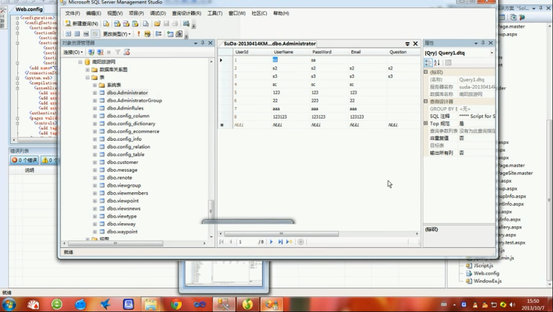Click the UserName cell containing 123123
Screen dimensions: 553x312
coord(291,117)
